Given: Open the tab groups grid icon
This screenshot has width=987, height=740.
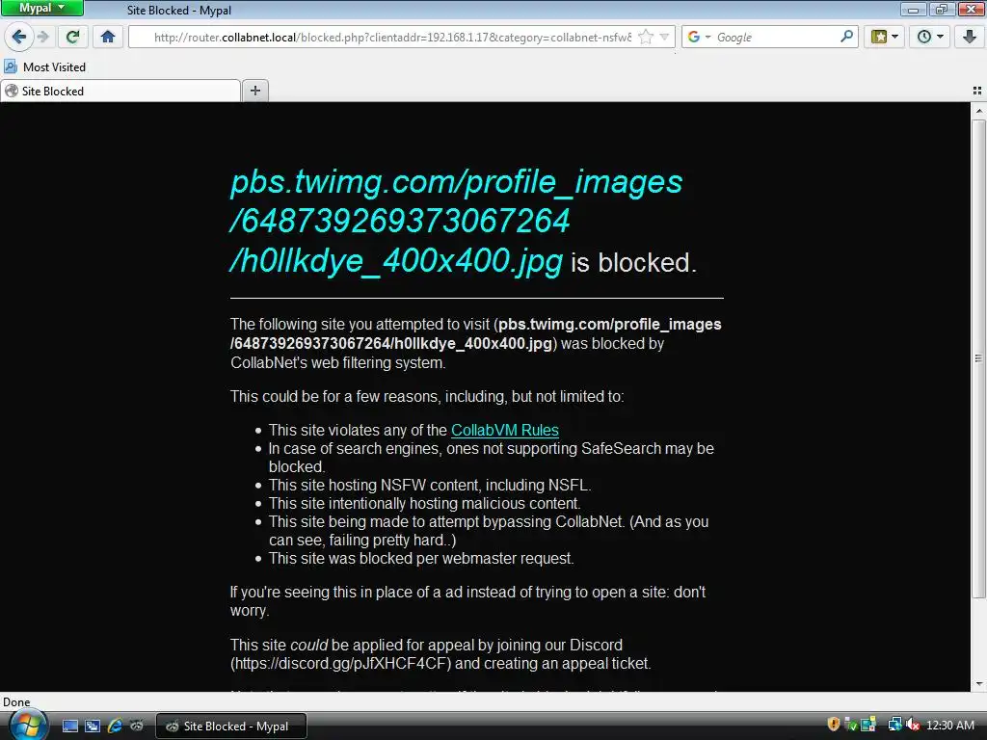Looking at the screenshot, I should tap(977, 92).
